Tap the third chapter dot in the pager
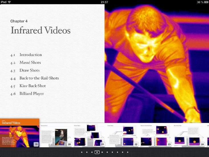The width and height of the screenshot is (209, 157). [92, 152]
